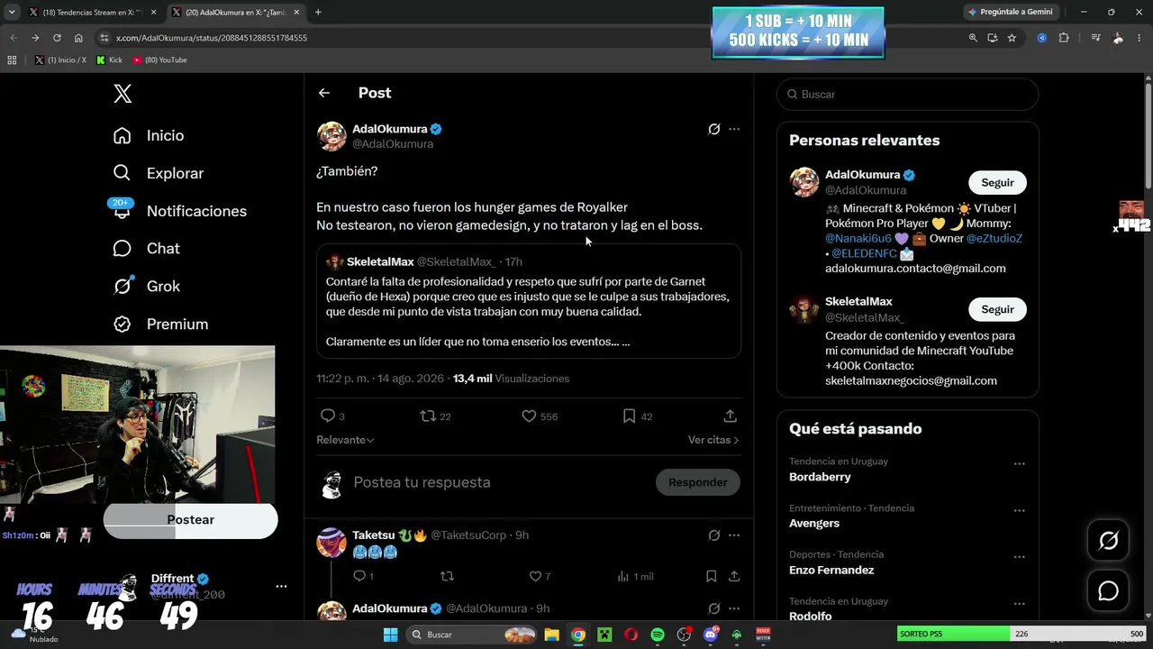Open the Chrome extensions puzzle icon

click(x=1064, y=38)
